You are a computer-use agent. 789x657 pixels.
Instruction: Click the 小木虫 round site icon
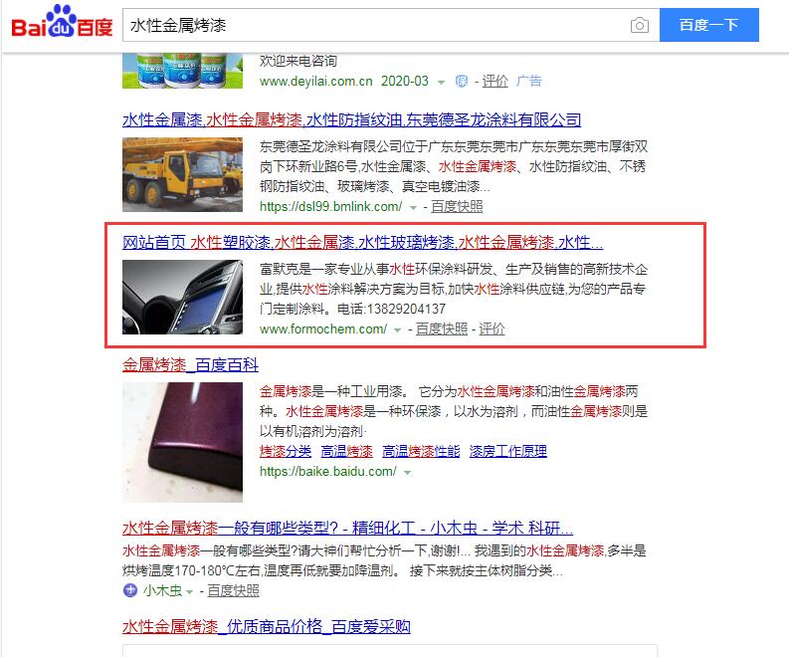click(129, 590)
